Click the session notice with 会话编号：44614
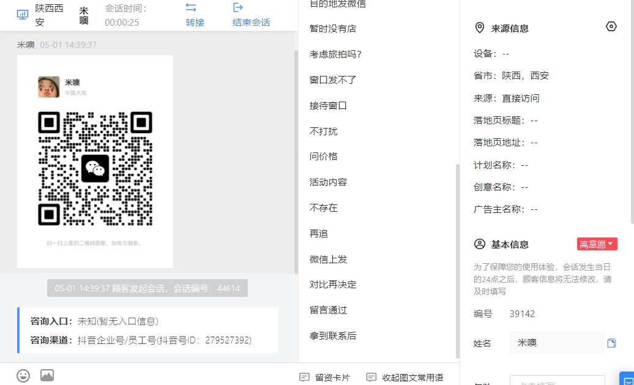The height and width of the screenshot is (385, 634). (x=147, y=288)
